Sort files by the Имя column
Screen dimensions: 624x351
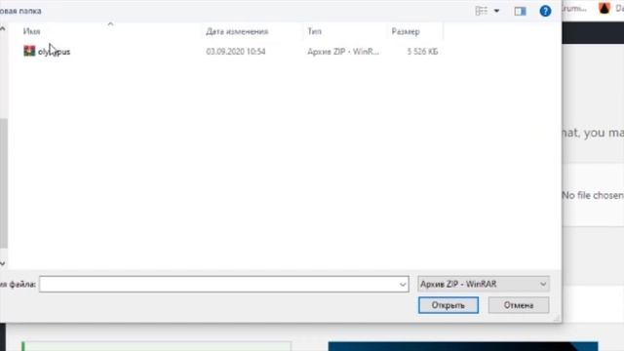coord(32,31)
